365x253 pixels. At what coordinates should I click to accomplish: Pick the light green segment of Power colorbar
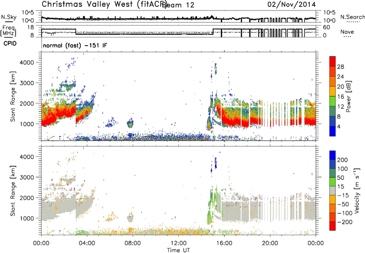[x=333, y=101]
